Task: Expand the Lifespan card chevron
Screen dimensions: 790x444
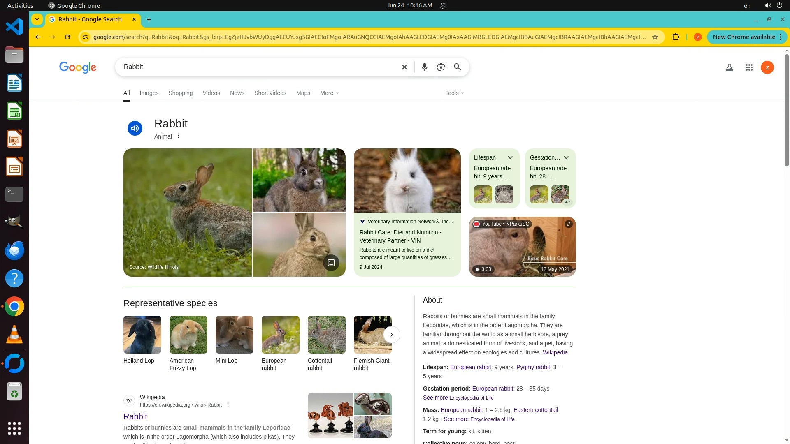Action: click(x=510, y=157)
